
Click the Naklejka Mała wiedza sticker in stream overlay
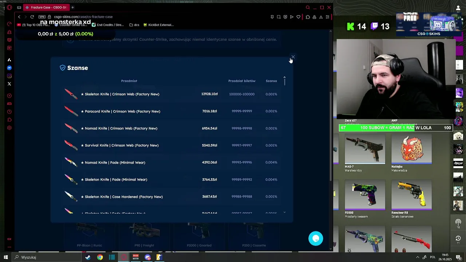click(x=411, y=153)
